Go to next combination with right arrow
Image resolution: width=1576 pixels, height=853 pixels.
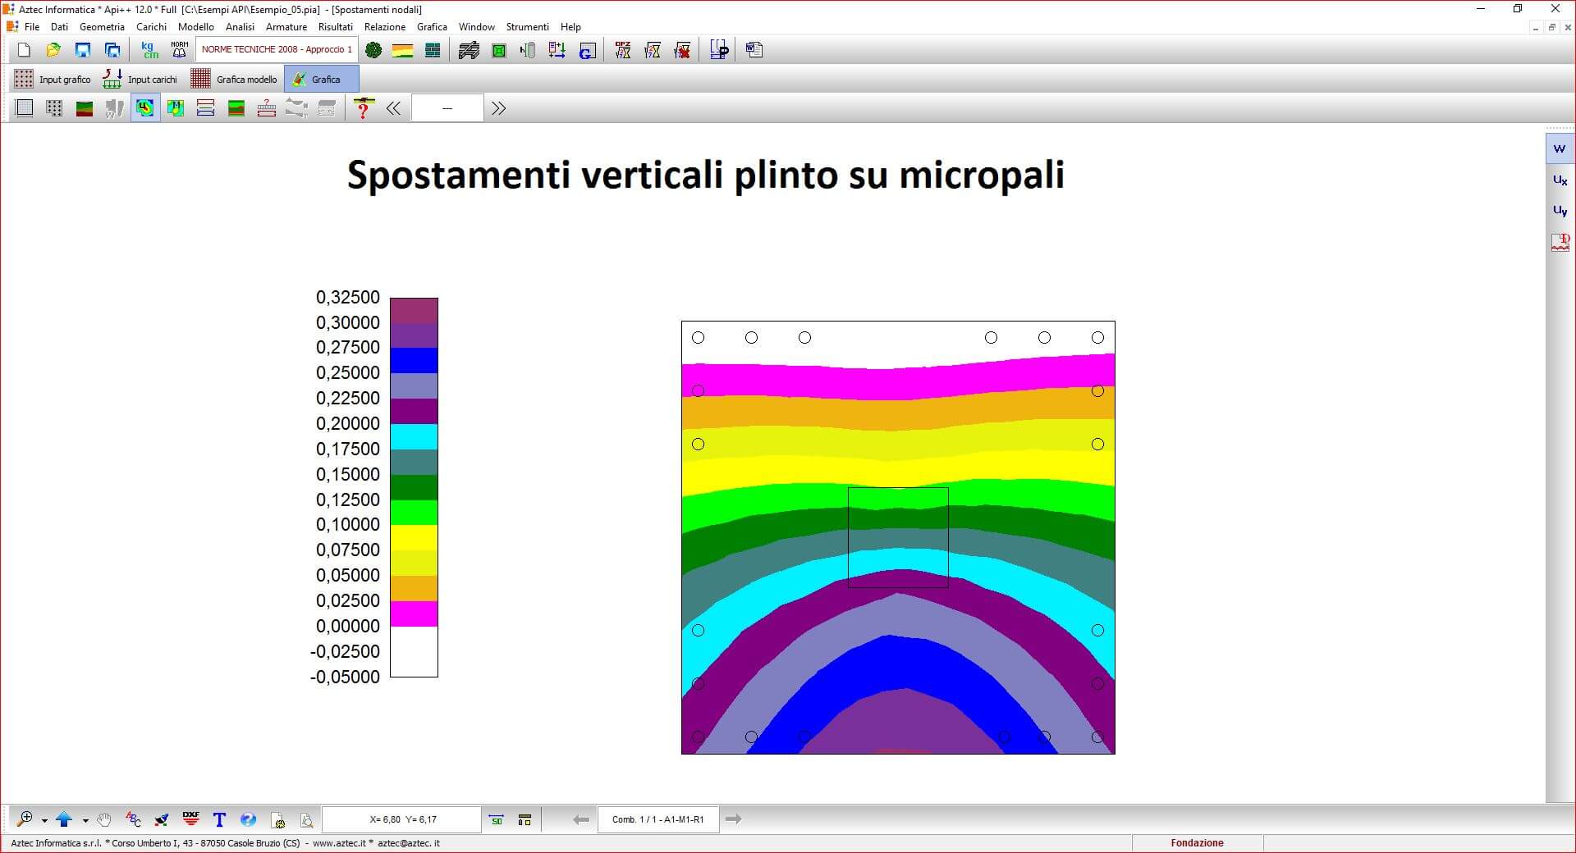point(734,819)
